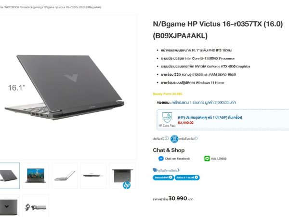This screenshot has width=289, height=217.
Task: Open NOTEBOOK breadcrumb link
Action: tap(12, 7)
